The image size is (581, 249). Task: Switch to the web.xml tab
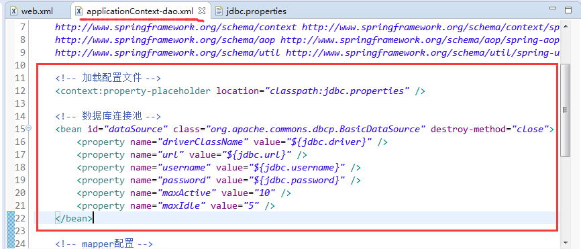[x=32, y=11]
